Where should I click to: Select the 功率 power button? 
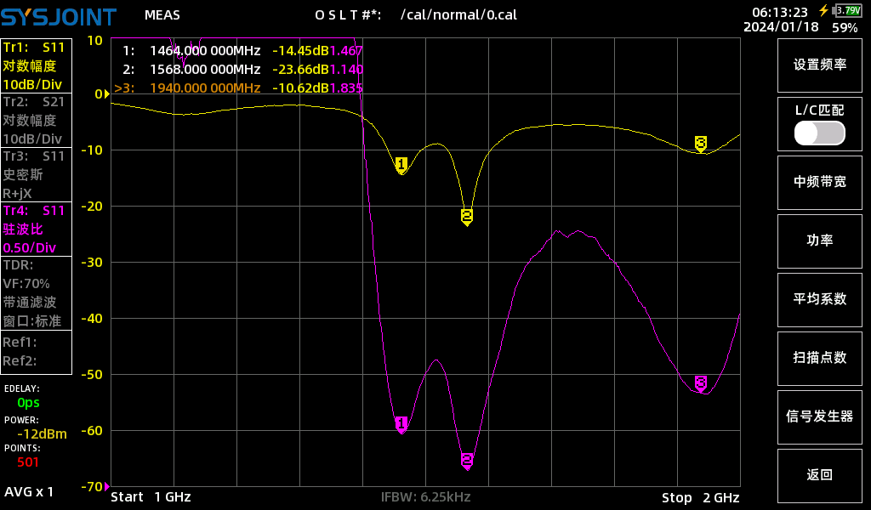coord(819,241)
